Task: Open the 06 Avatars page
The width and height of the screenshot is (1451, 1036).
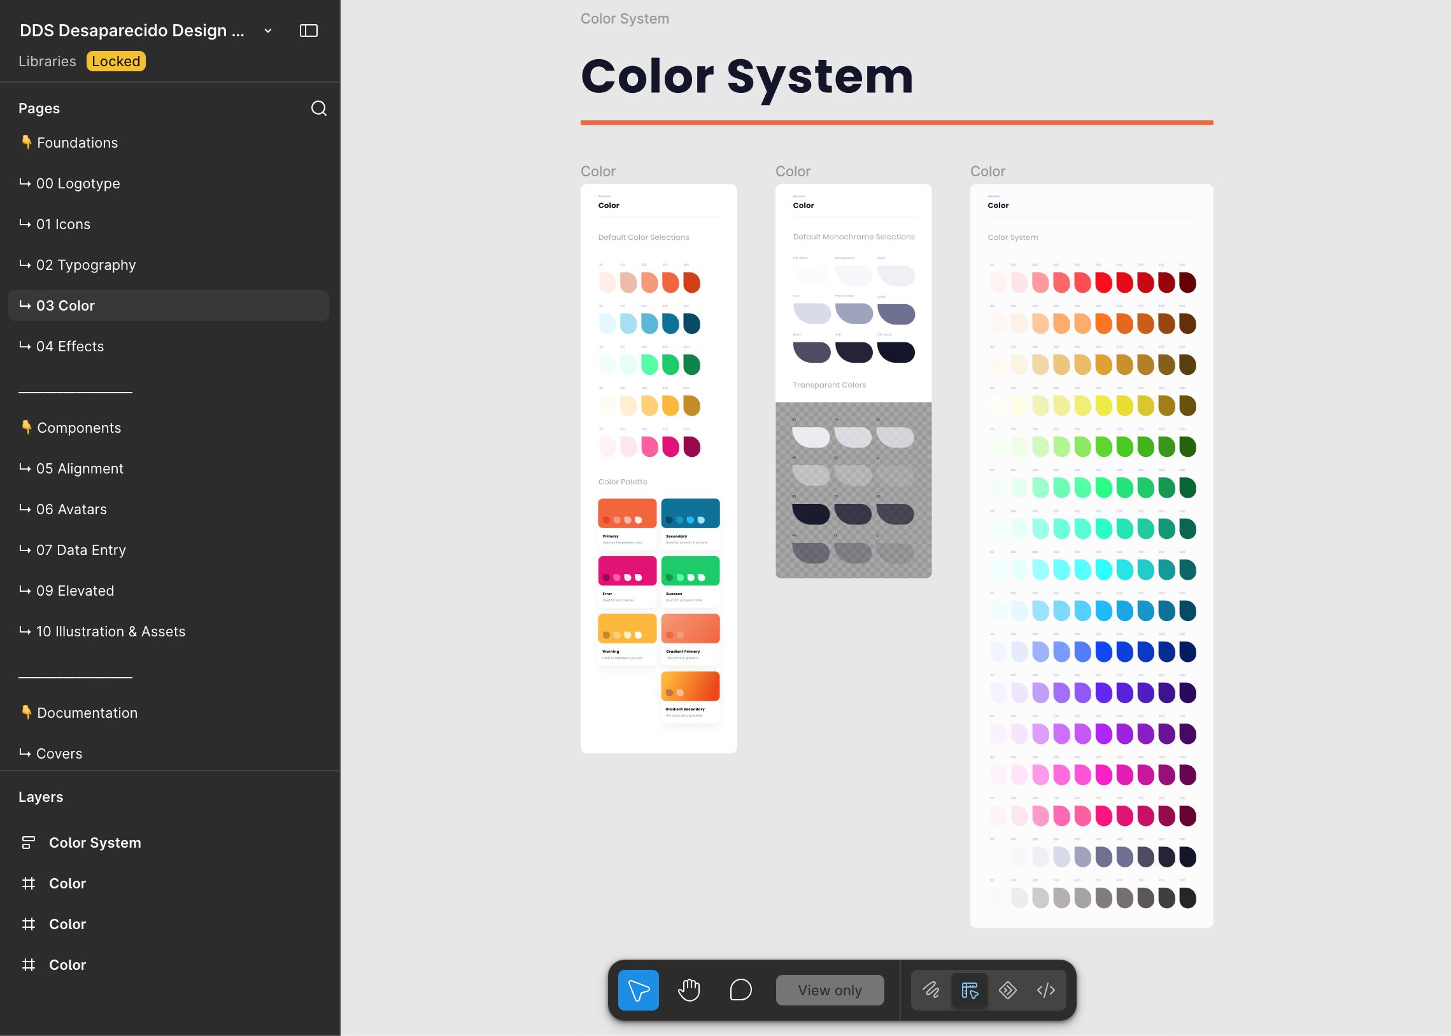Action: (169, 509)
